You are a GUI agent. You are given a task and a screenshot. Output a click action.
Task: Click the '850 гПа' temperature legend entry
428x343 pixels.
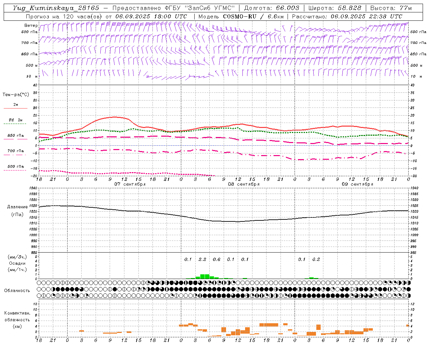[x=15, y=136]
